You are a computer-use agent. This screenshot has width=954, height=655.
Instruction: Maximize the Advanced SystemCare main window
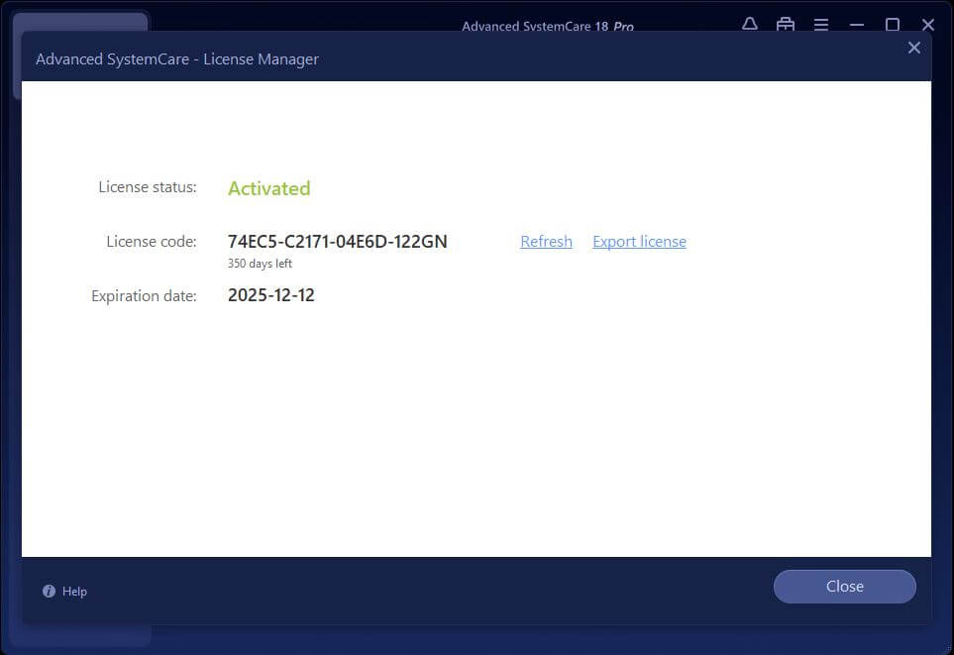coord(893,25)
